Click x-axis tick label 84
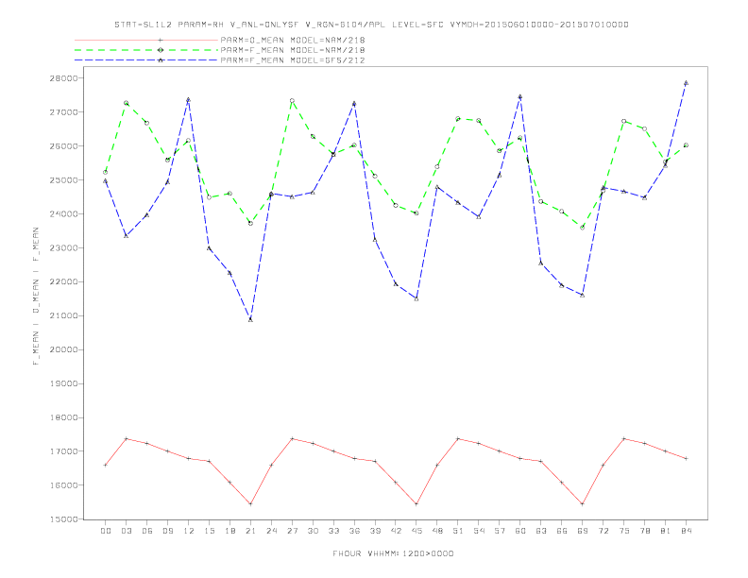The width and height of the screenshot is (748, 578). [x=686, y=531]
